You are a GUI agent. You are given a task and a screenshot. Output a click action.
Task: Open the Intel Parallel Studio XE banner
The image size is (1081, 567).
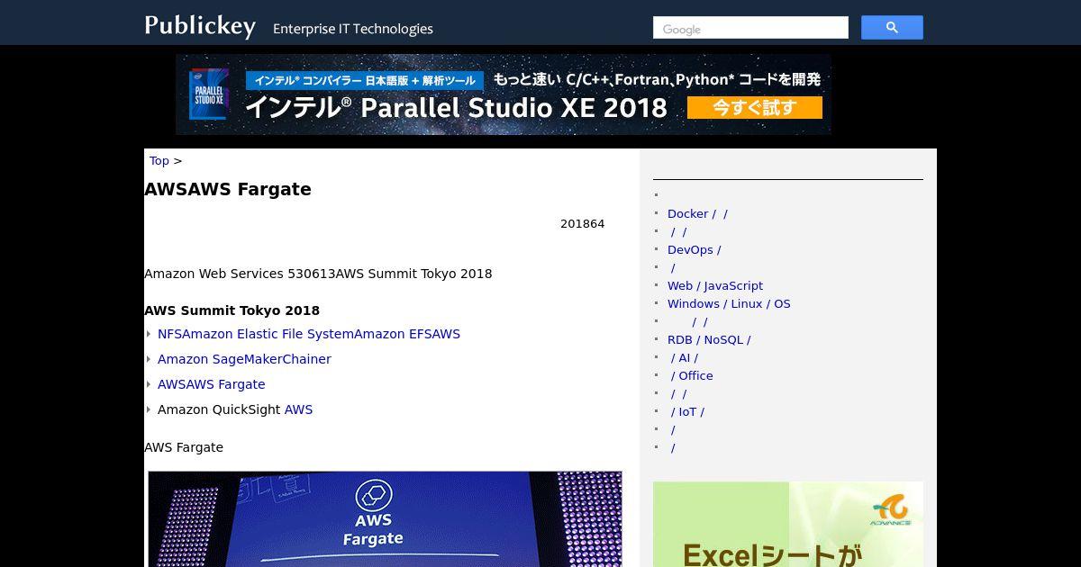point(504,94)
